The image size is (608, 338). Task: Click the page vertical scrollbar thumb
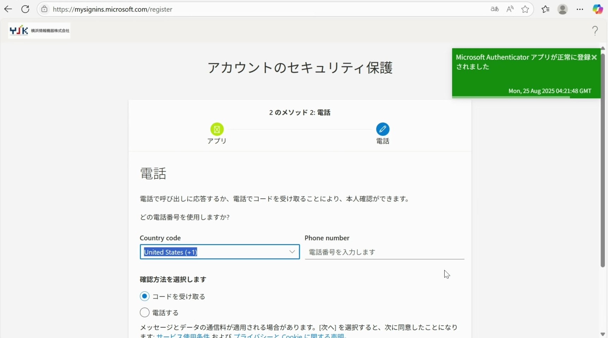pos(603,159)
